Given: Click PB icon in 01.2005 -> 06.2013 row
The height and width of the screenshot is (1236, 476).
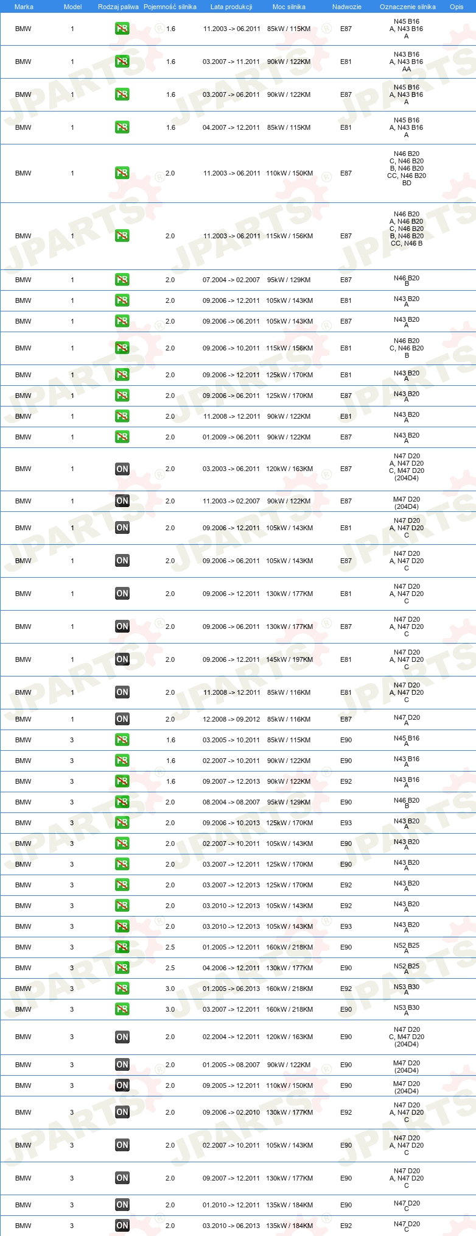Looking at the screenshot, I should [x=122, y=989].
